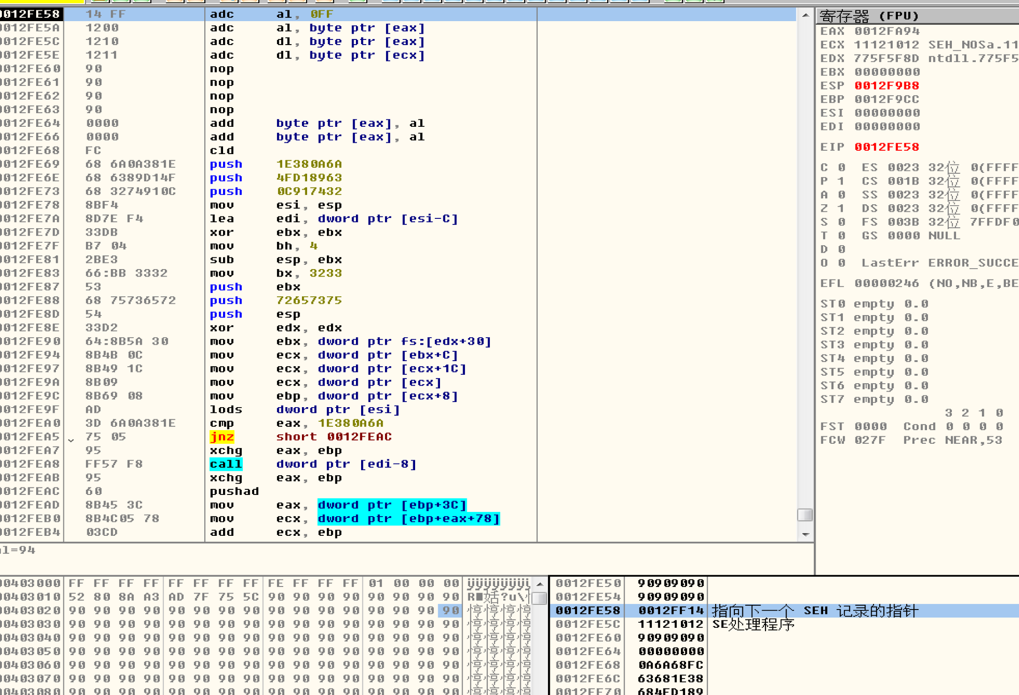This screenshot has width=1019, height=695.
Task: Select the mov bx, 3233 instruction
Action: (x=276, y=273)
